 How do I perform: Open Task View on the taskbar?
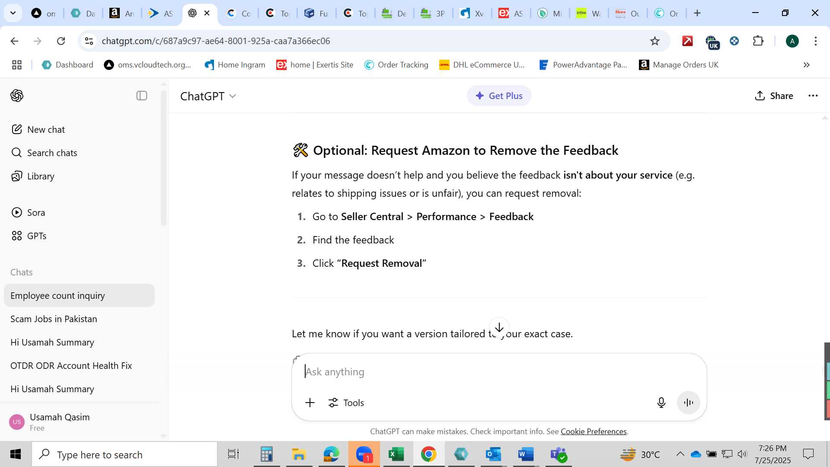[233, 454]
